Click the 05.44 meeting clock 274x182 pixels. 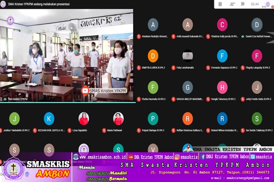point(255,4)
